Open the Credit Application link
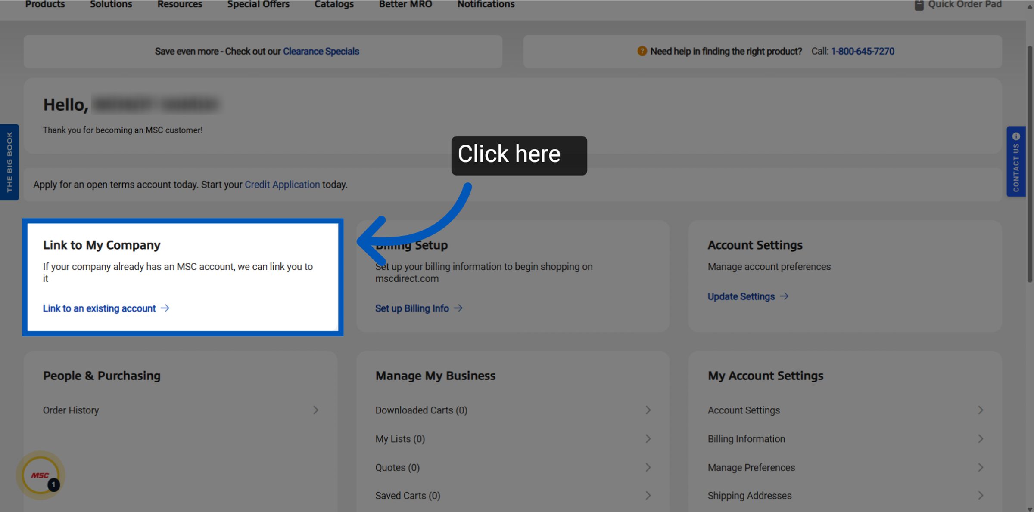The image size is (1034, 512). tap(282, 185)
